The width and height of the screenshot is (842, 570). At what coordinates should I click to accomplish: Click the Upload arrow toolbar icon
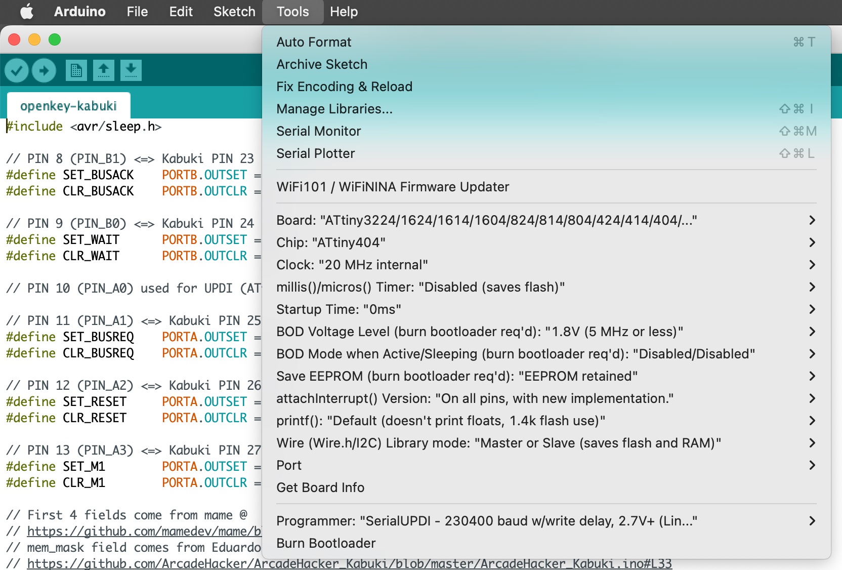[44, 70]
